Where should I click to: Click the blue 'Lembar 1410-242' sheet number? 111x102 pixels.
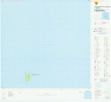[x=99, y=9]
